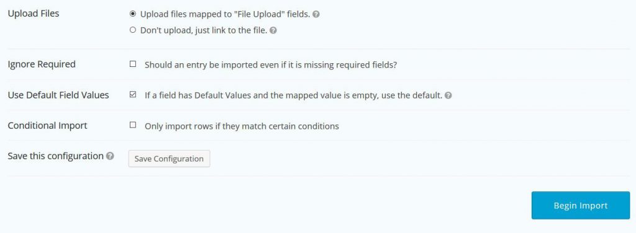
Task: Click the "Save this configuration" label text
Action: point(55,156)
